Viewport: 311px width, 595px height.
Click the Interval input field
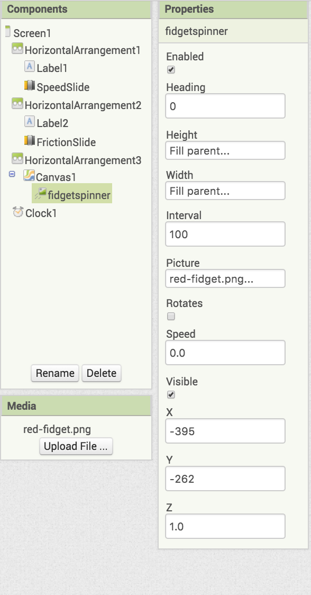(x=225, y=234)
